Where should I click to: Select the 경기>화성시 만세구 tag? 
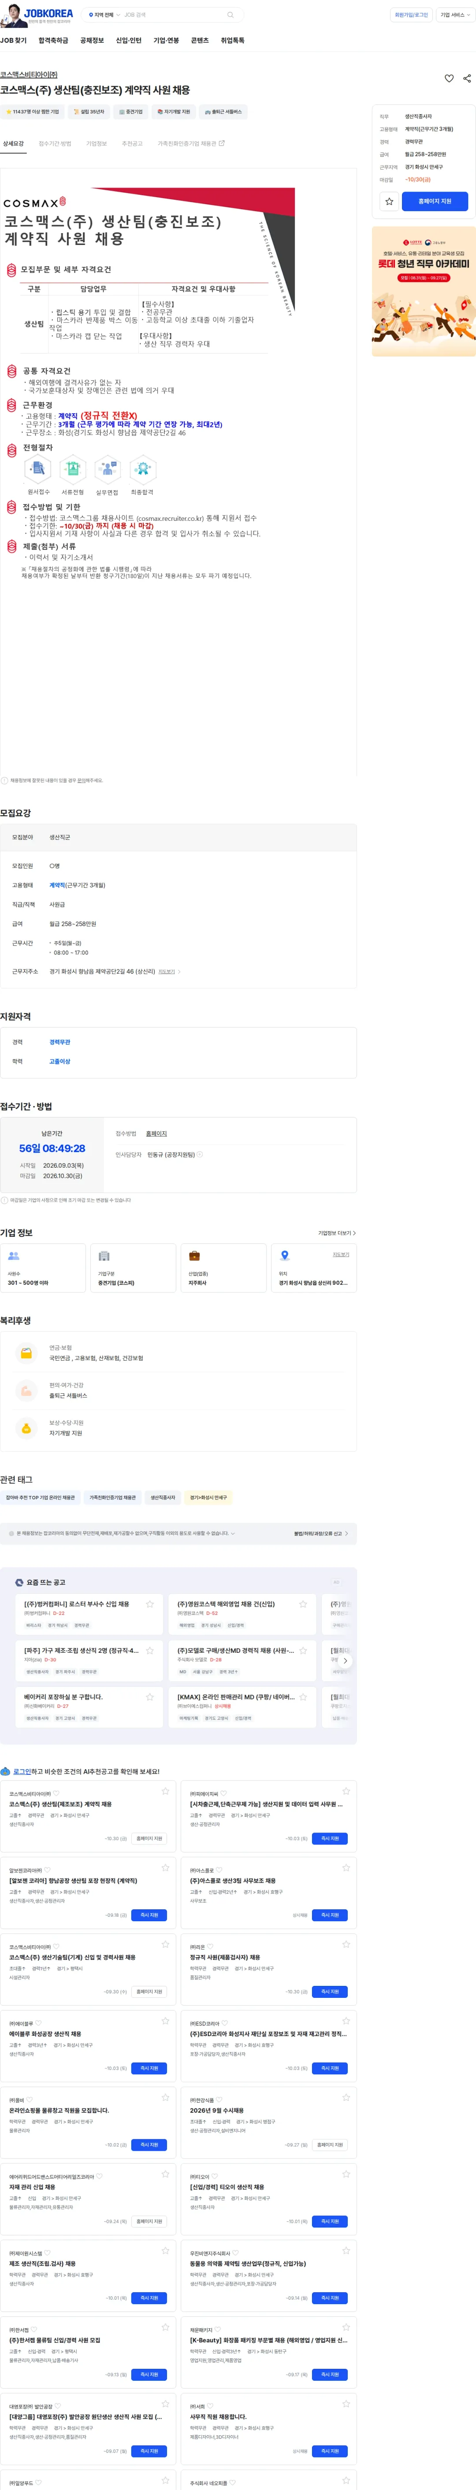click(208, 1497)
